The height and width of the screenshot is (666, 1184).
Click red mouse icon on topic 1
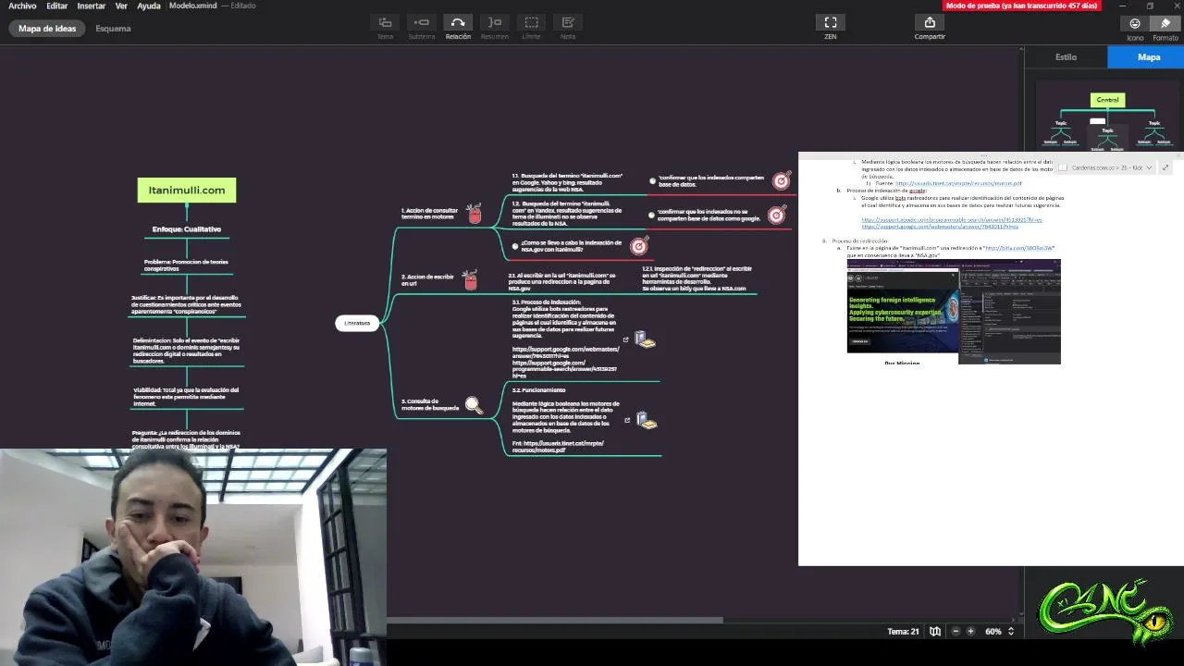pos(475,215)
